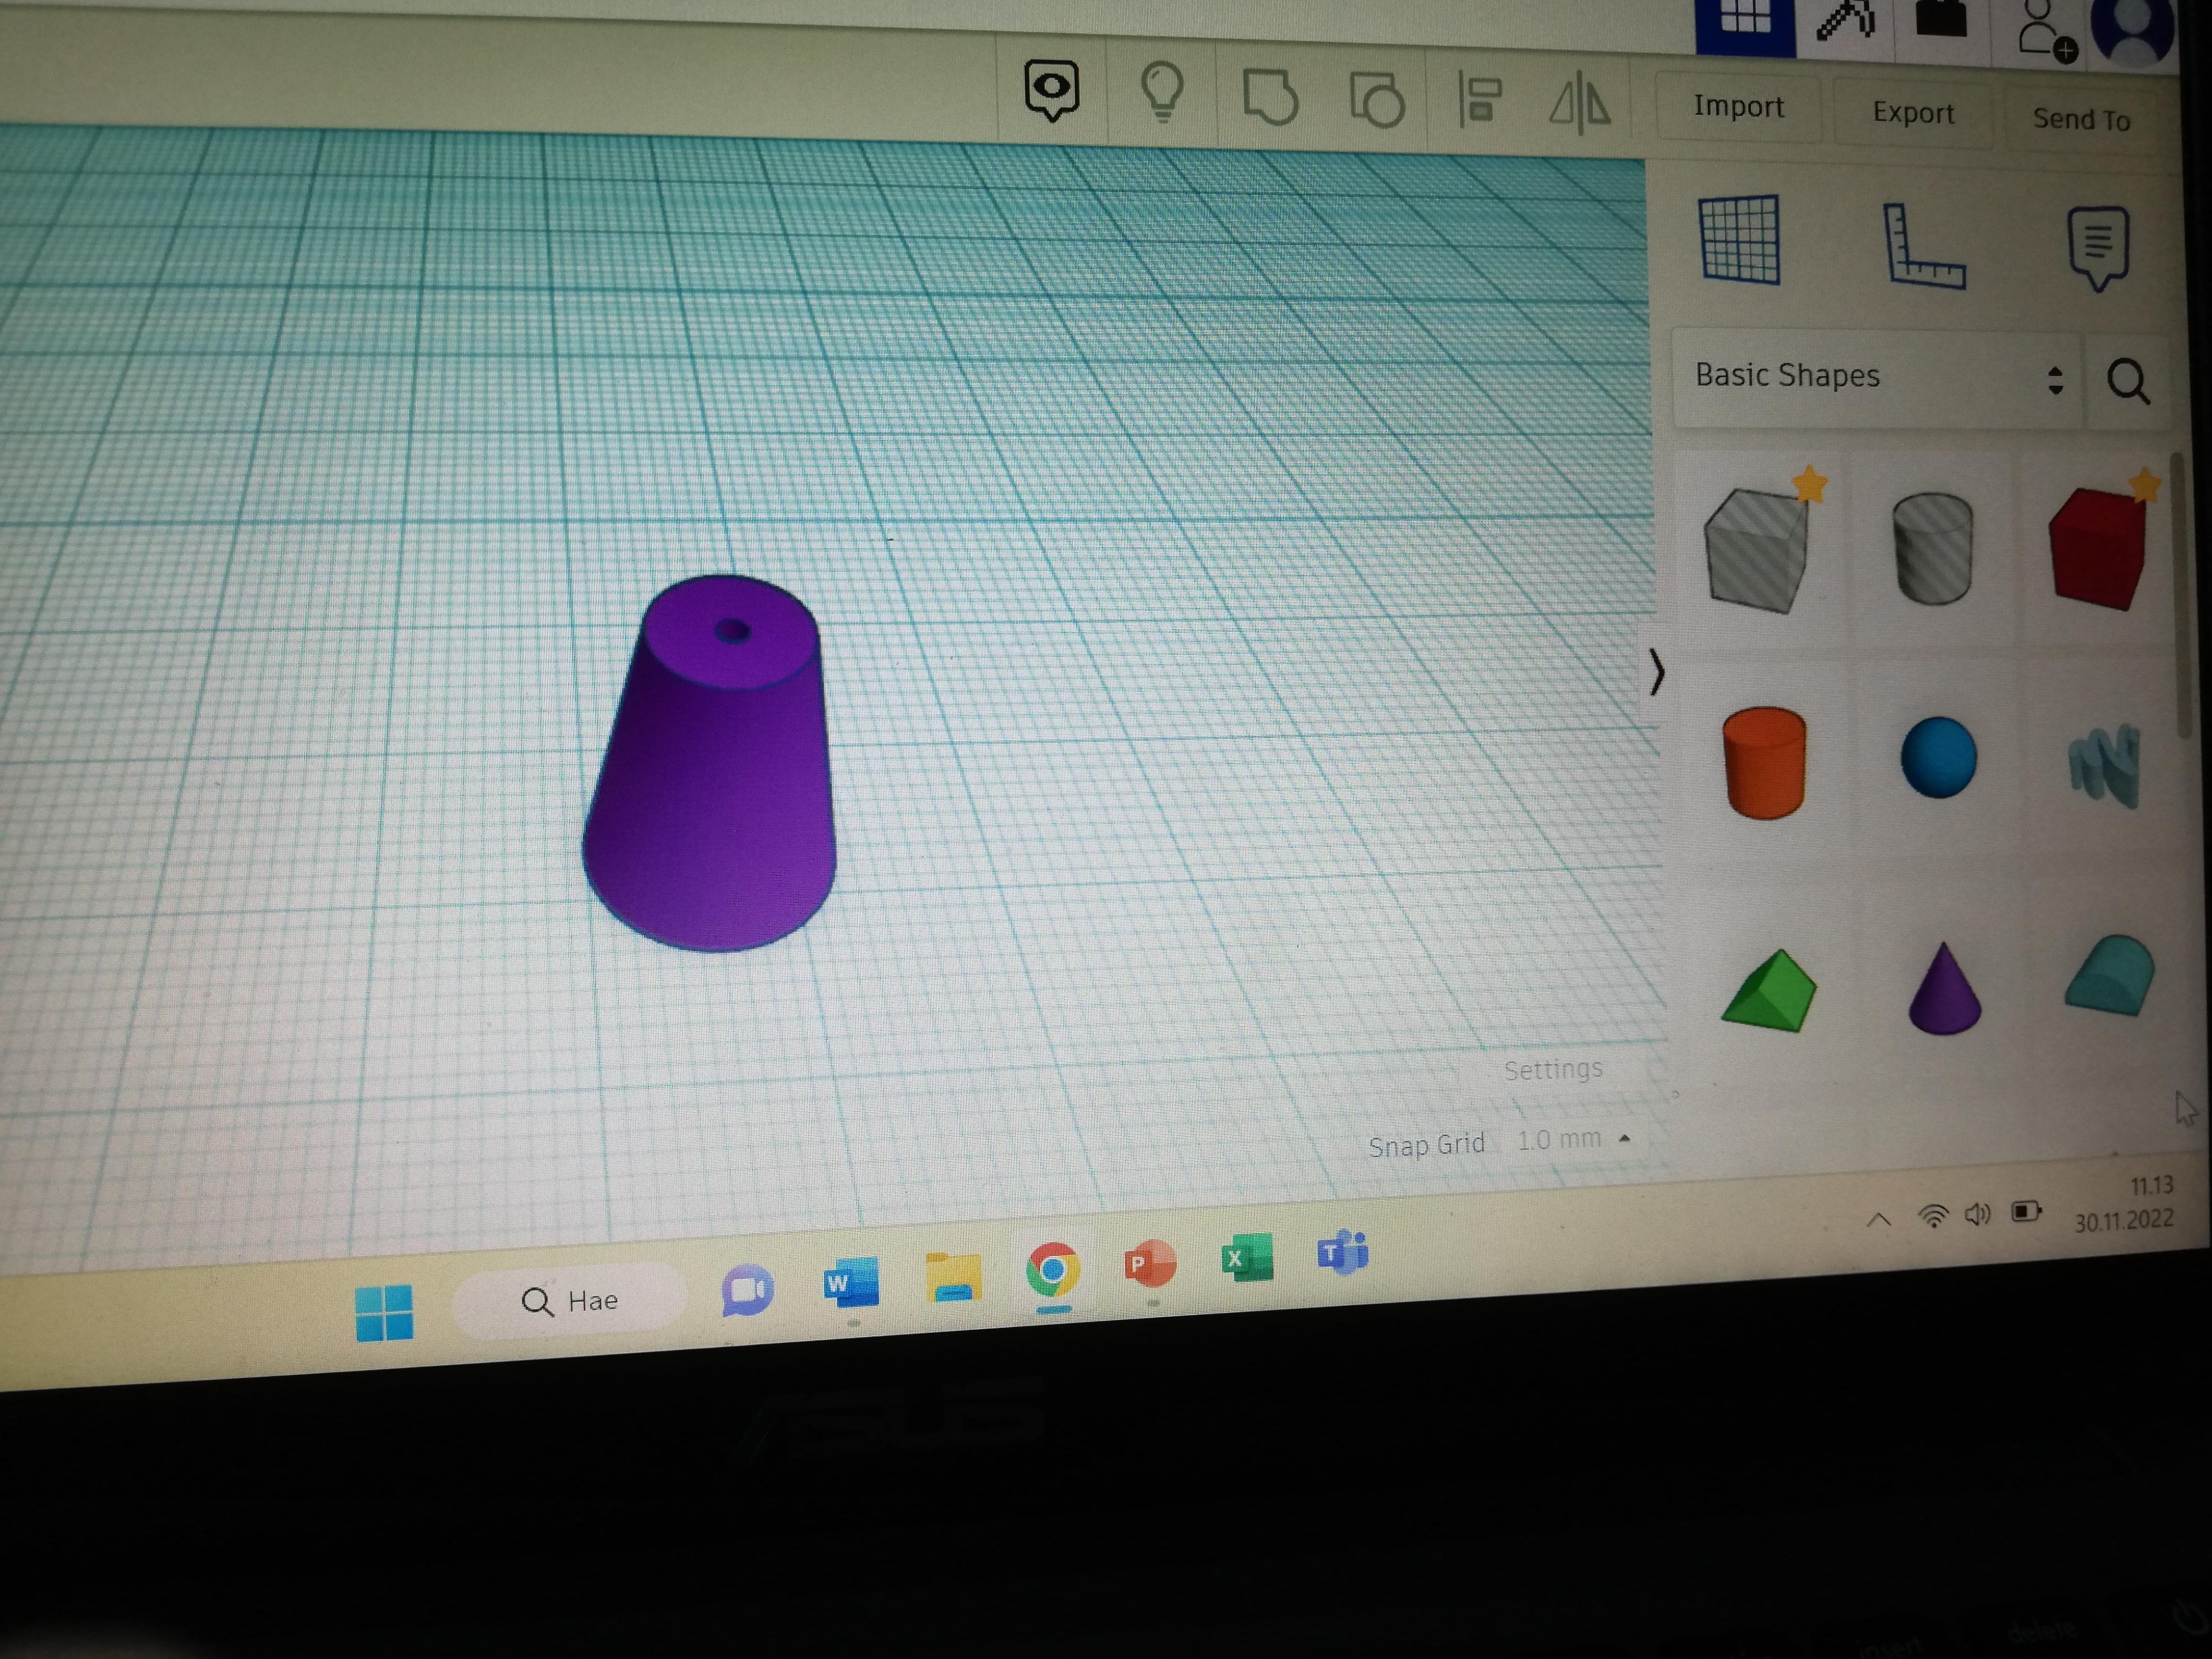Open the Send To menu
2212x1659 pixels.
point(2081,120)
